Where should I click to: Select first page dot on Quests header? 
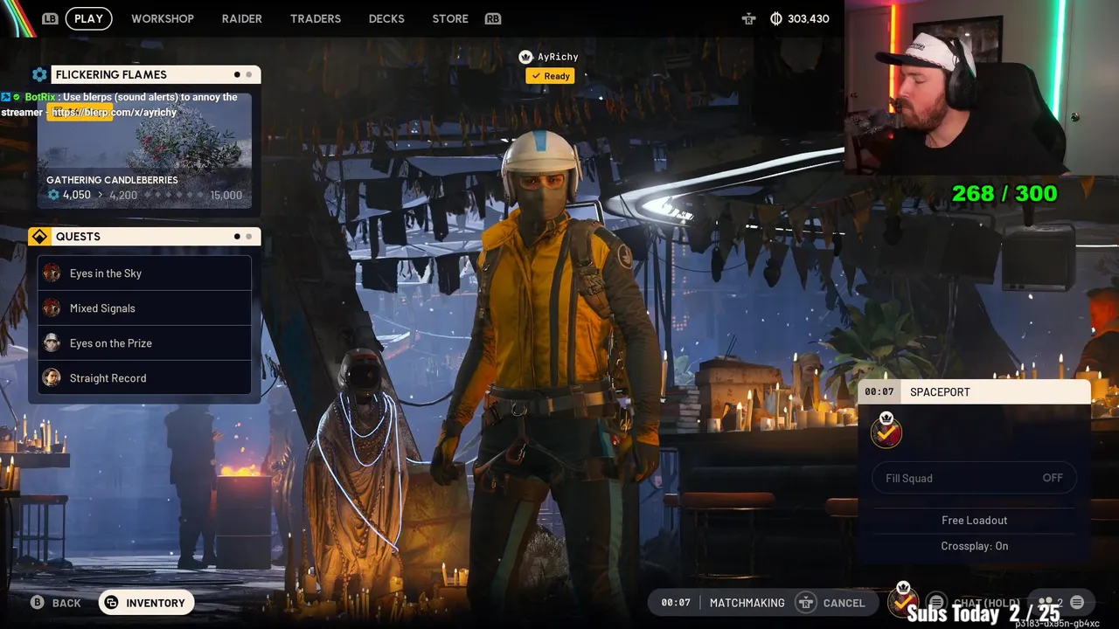pos(237,237)
